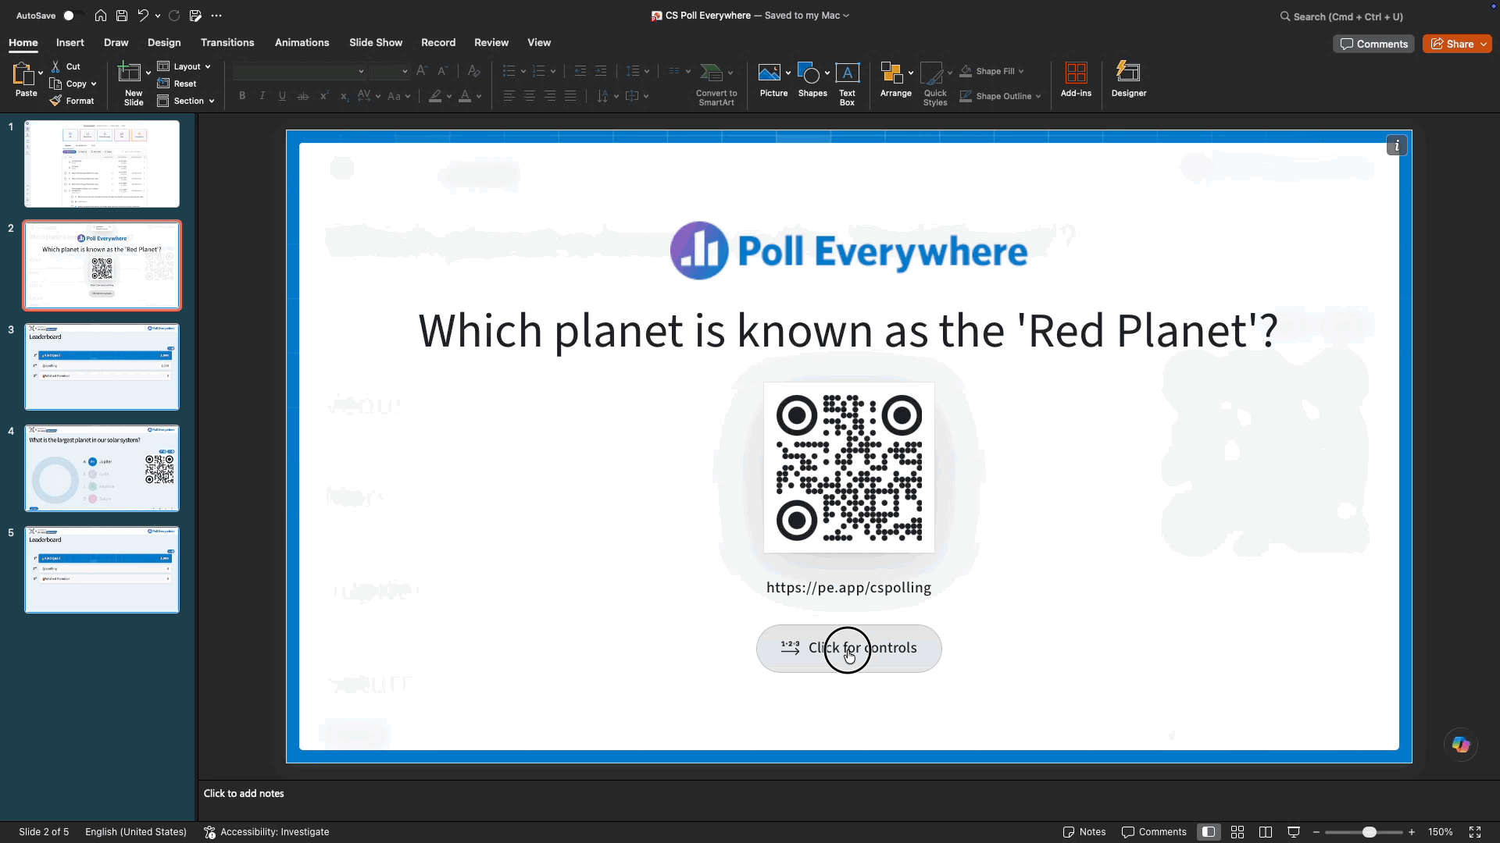Click the Redo arrow icon
This screenshot has height=843, width=1500.
pos(174,16)
